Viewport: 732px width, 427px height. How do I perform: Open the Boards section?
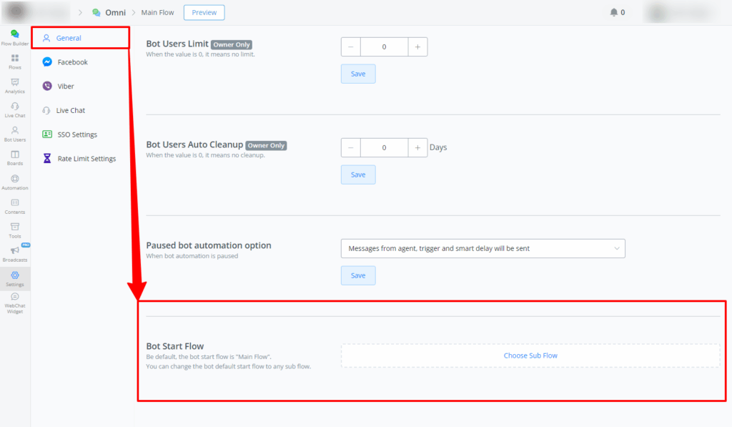15,156
